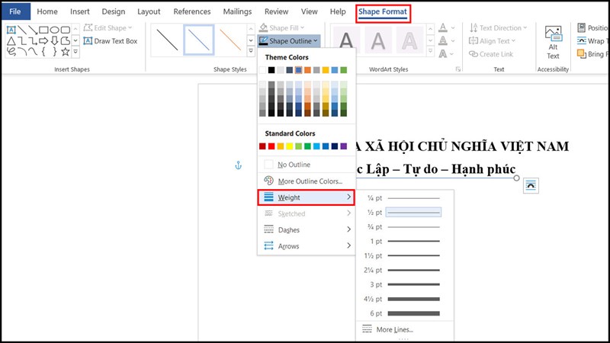610x343 pixels.
Task: Select the Elbow Connector shape
Action: coord(22,40)
